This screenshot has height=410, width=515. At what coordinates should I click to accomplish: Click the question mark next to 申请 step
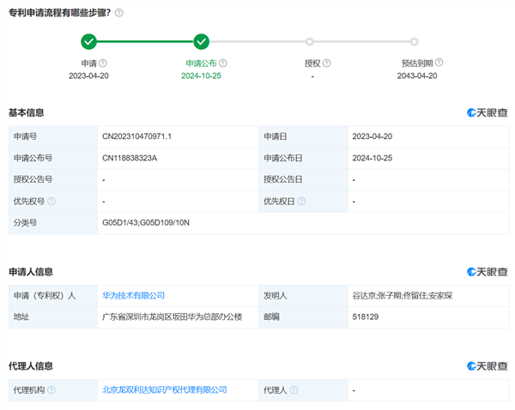click(103, 63)
